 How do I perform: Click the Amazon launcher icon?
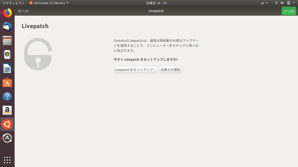point(7,110)
